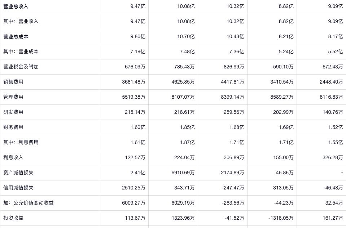Screen dimensions: 346x228
Task: Select the 其中：利息费用 row label
Action: 21,142
